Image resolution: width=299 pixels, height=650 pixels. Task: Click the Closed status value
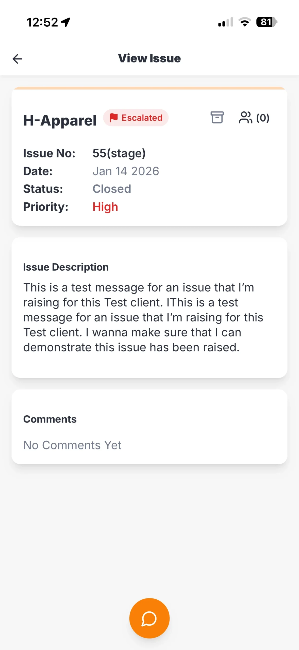(x=112, y=189)
